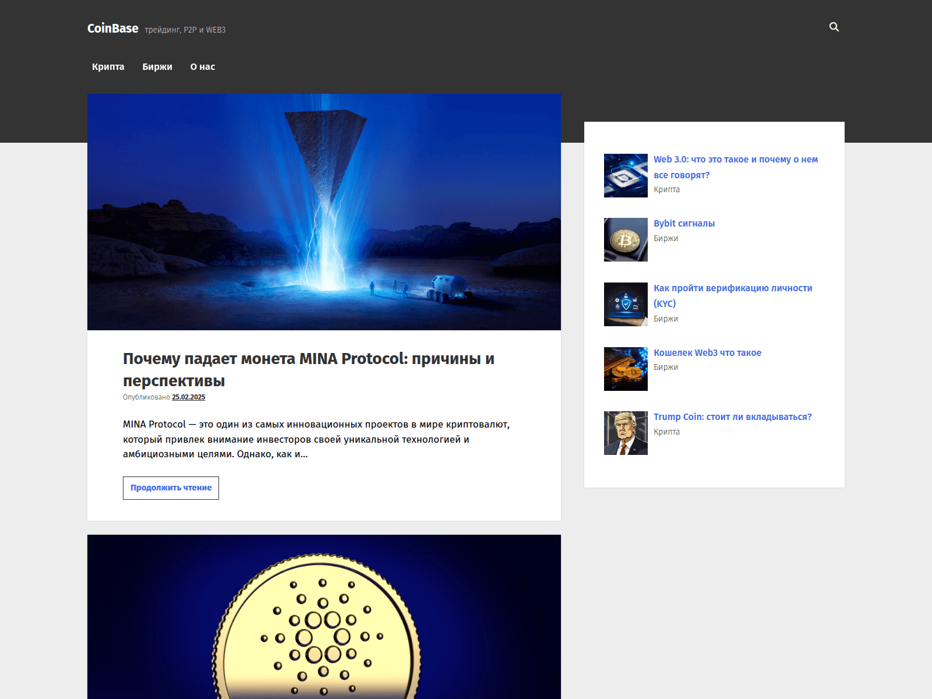Click Продолжить чтение button

coord(171,488)
